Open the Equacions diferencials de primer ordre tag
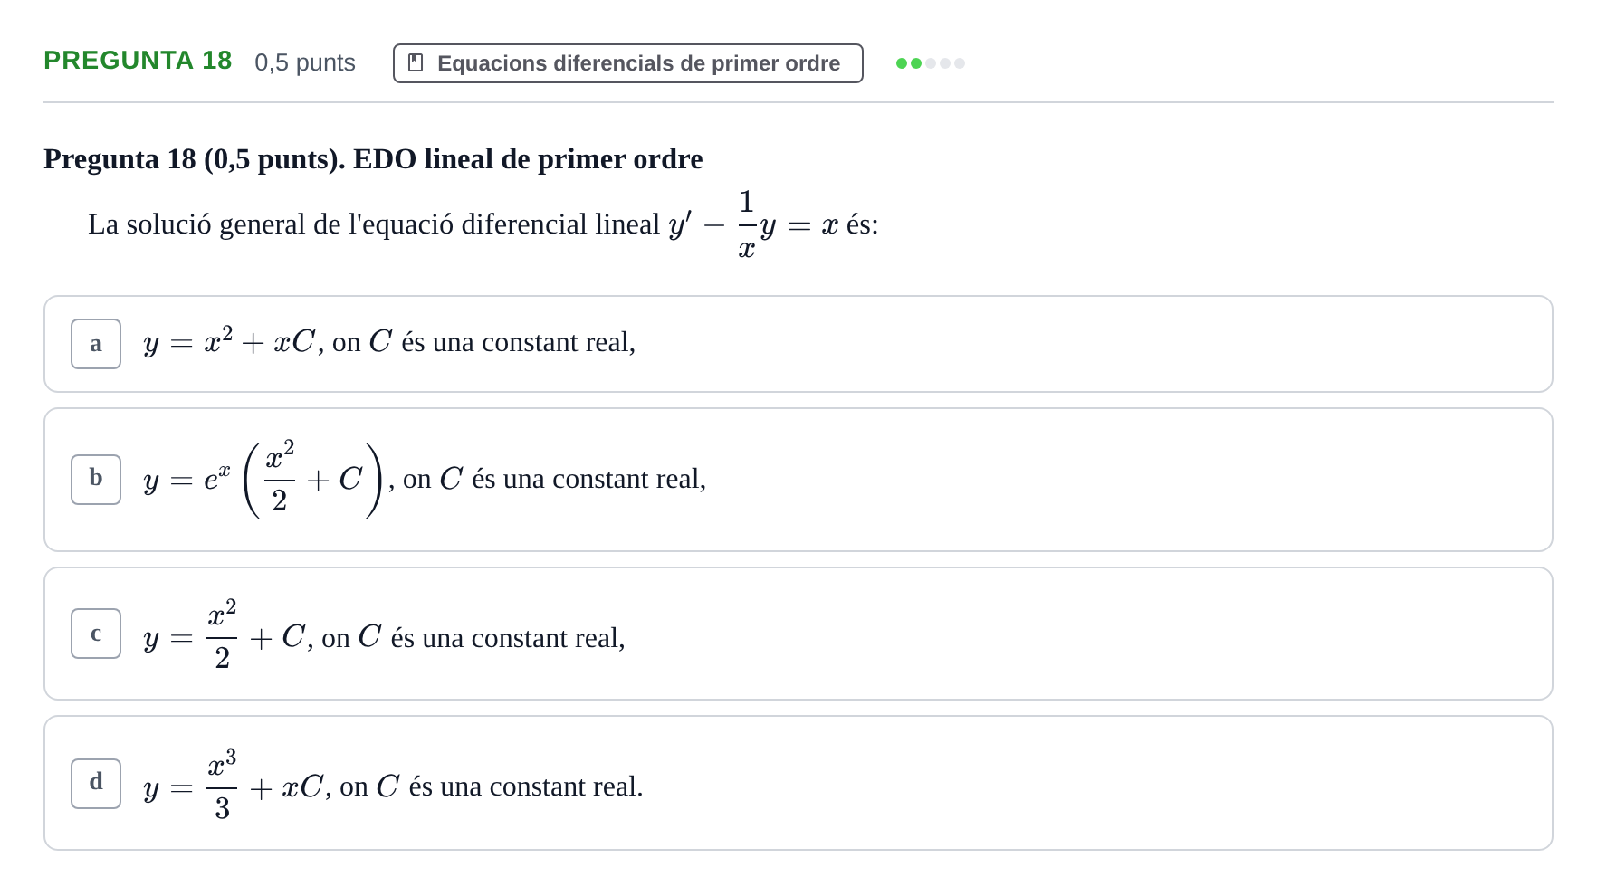 click(627, 63)
